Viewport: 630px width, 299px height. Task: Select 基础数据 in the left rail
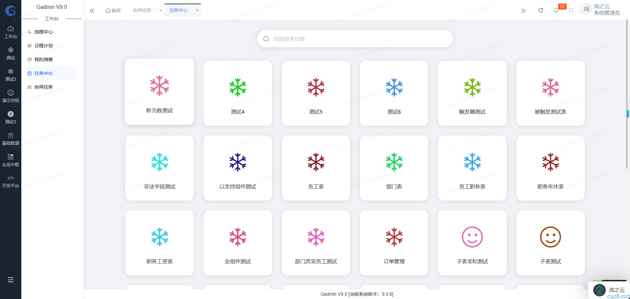click(10, 139)
